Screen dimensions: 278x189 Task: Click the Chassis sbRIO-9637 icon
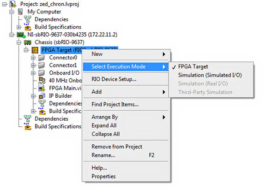pyautogui.click(x=28, y=42)
